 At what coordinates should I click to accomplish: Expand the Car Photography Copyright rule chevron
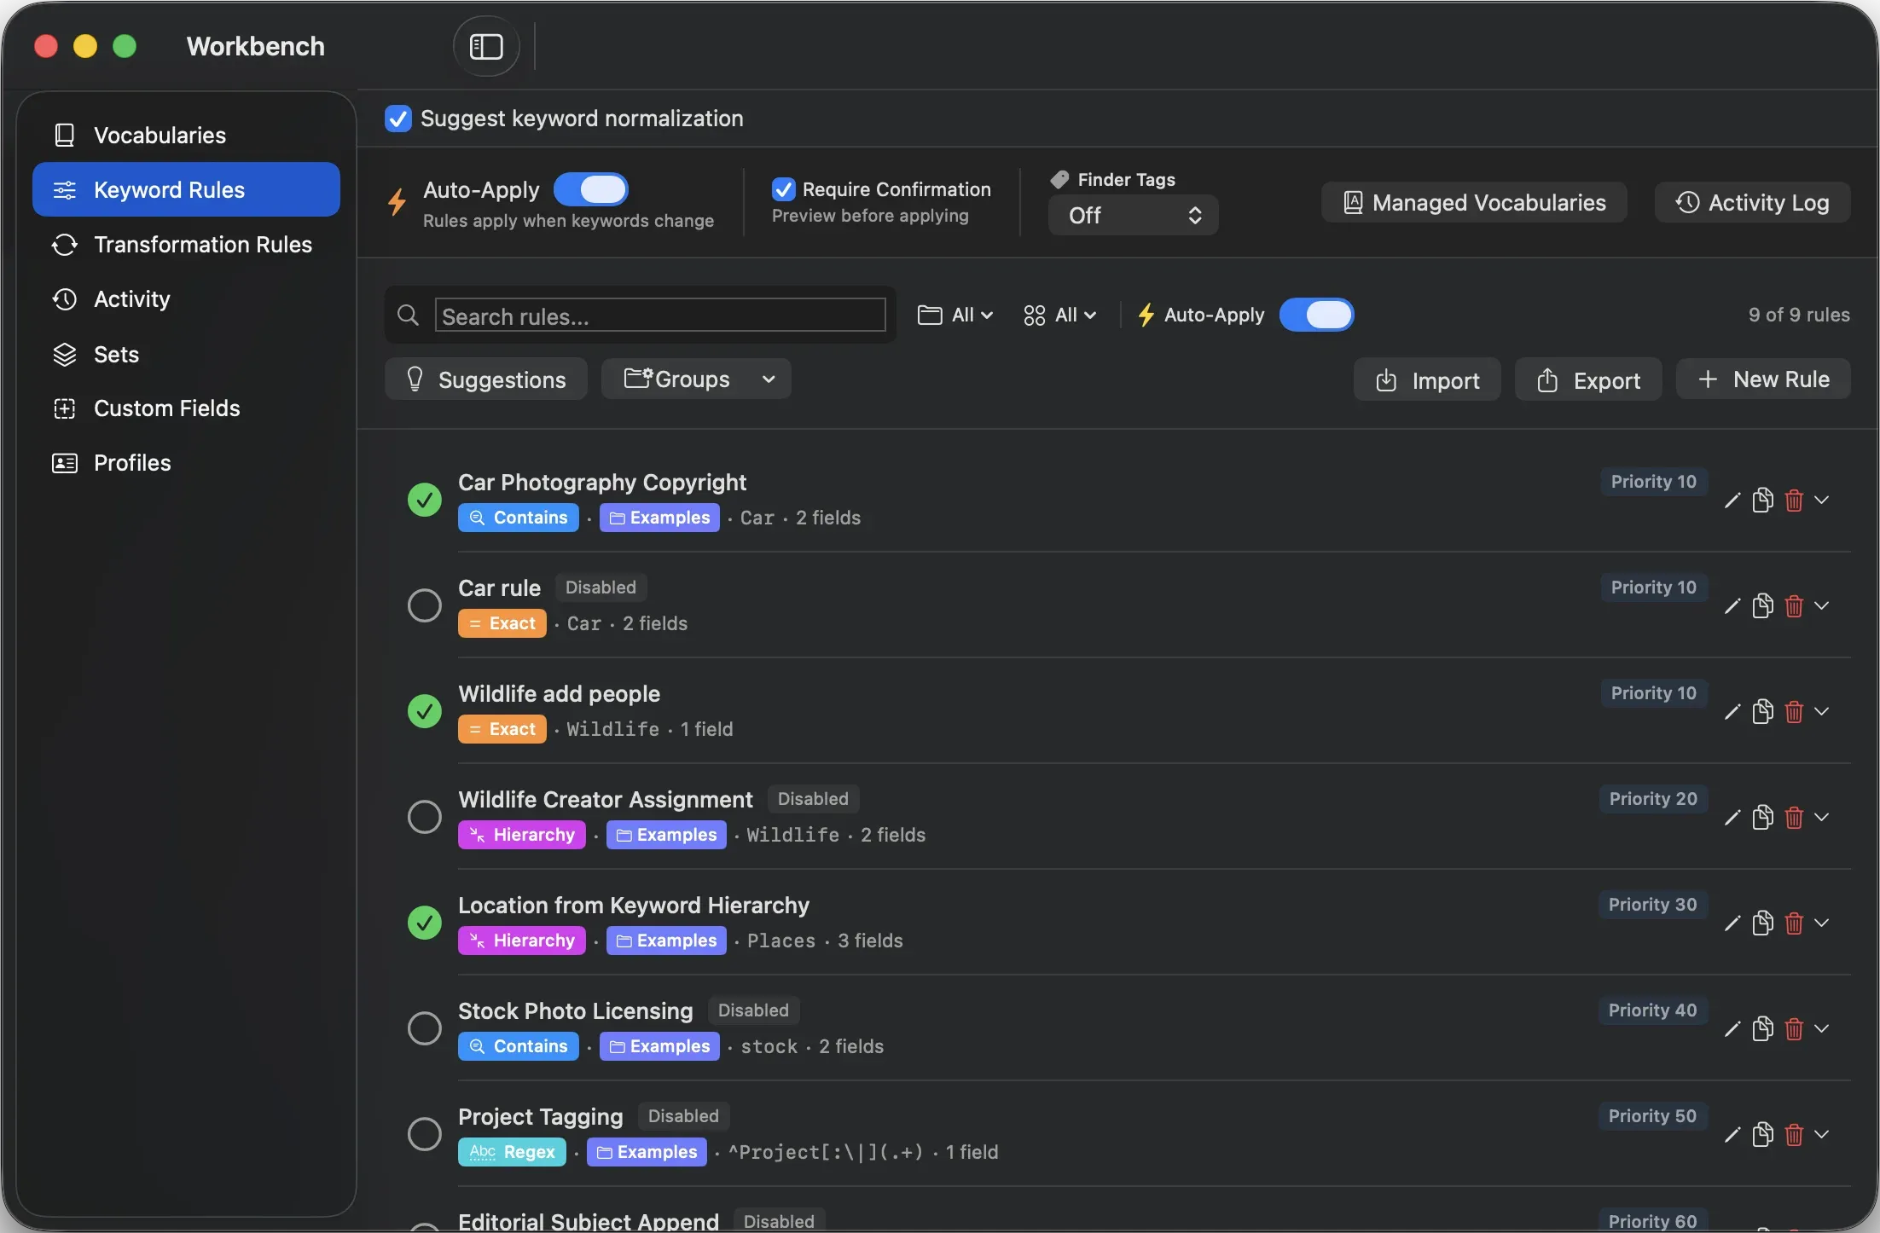pos(1822,500)
